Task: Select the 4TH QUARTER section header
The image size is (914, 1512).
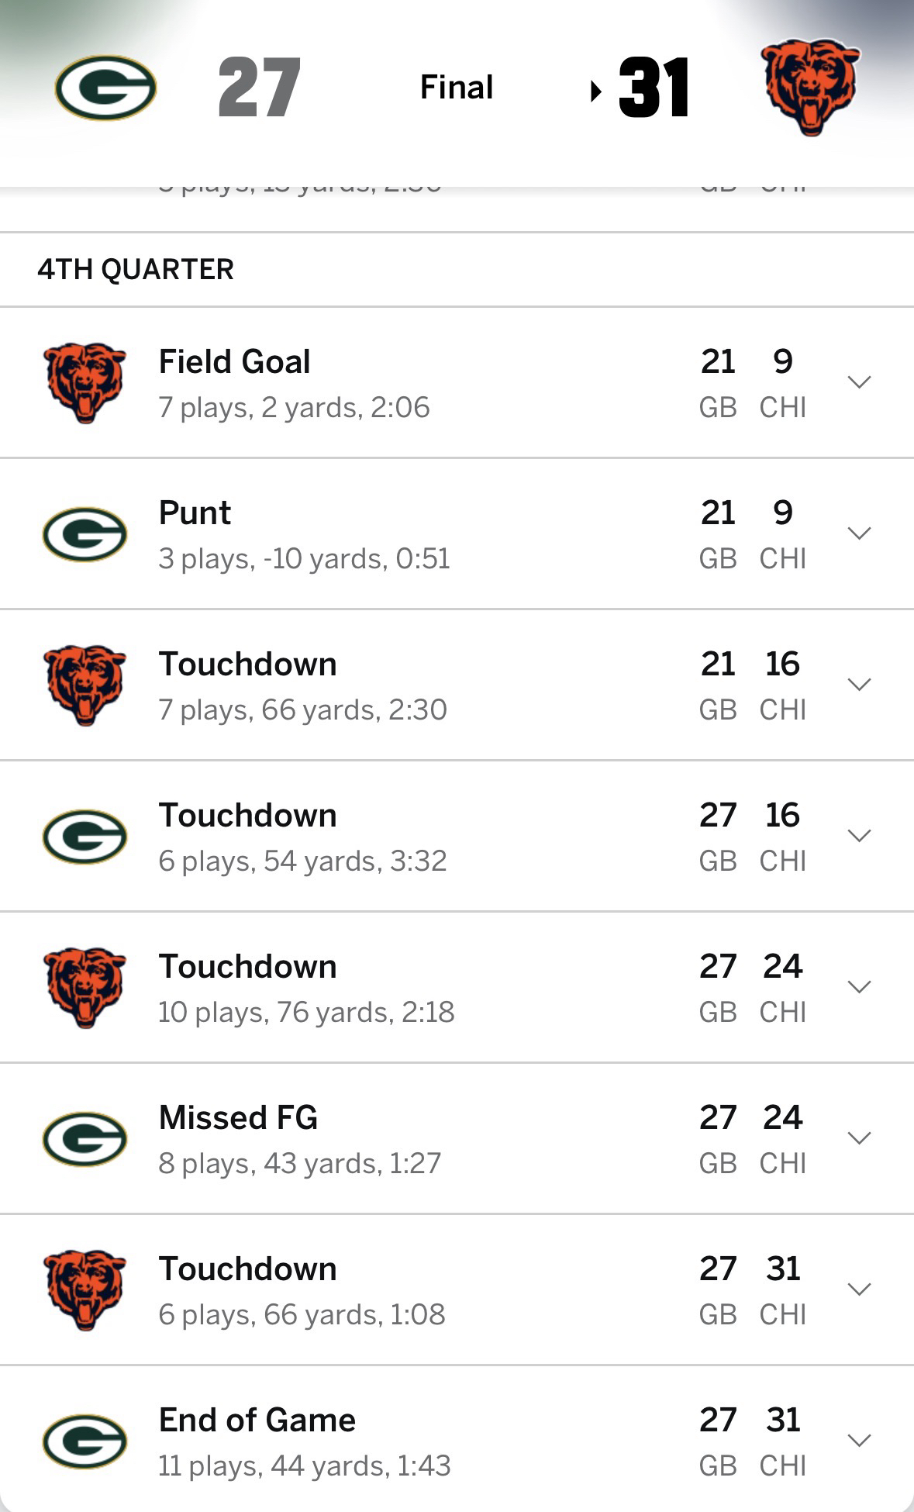Action: 136,269
